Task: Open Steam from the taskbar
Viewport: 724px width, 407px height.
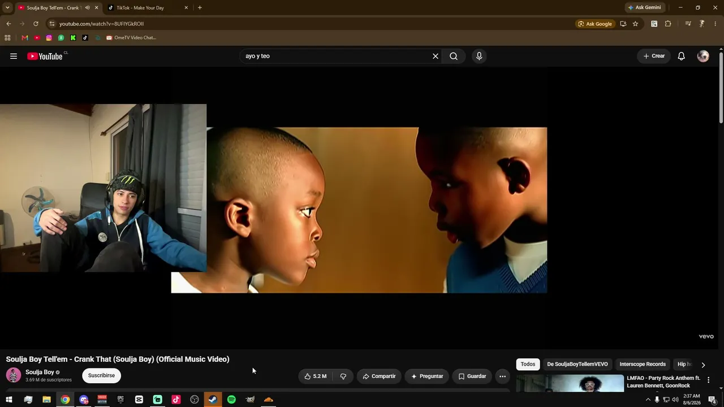Action: click(x=213, y=400)
